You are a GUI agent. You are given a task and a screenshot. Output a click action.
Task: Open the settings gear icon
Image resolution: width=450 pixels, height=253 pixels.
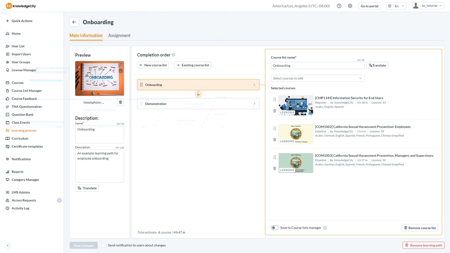point(350,6)
